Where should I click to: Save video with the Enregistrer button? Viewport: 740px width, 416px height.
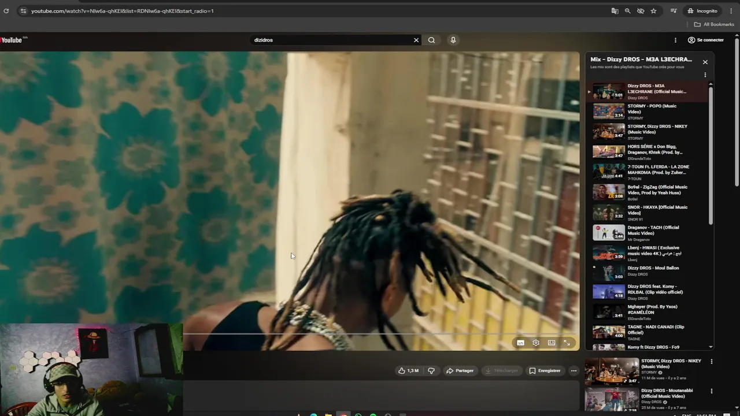545,370
